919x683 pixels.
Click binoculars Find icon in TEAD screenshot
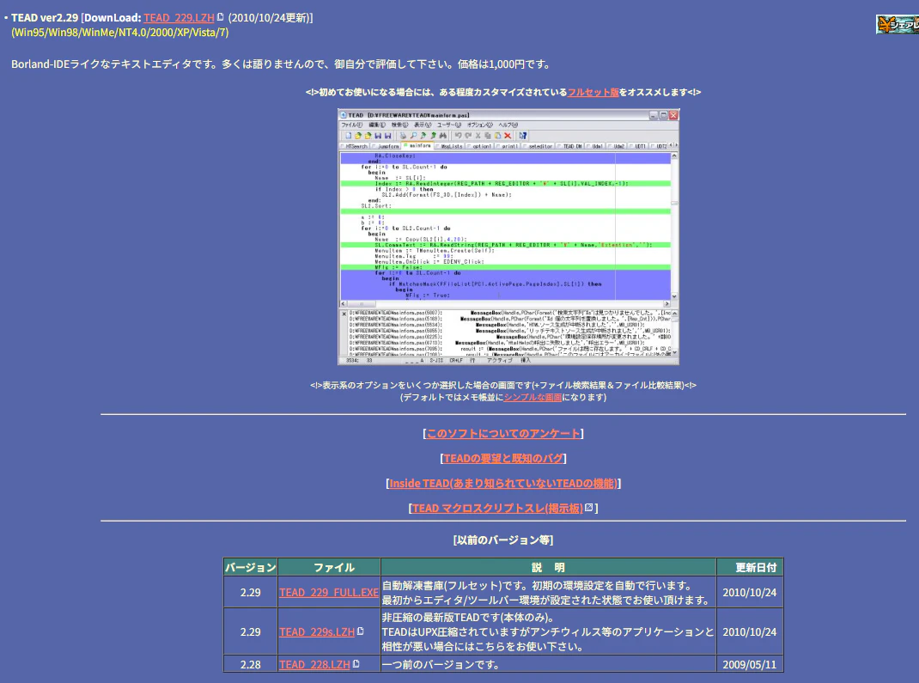point(443,136)
